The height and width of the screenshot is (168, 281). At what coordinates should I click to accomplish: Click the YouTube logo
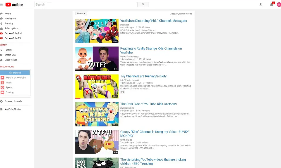click(14, 4)
